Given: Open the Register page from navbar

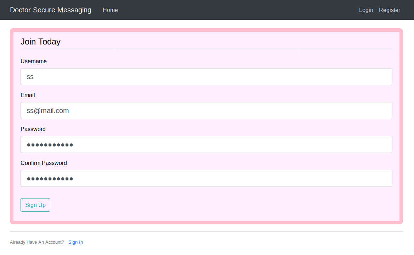Looking at the screenshot, I should (x=390, y=10).
